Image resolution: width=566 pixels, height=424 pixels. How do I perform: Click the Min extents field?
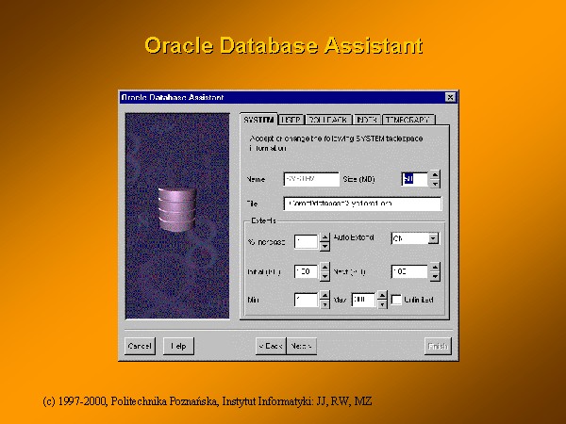306,300
